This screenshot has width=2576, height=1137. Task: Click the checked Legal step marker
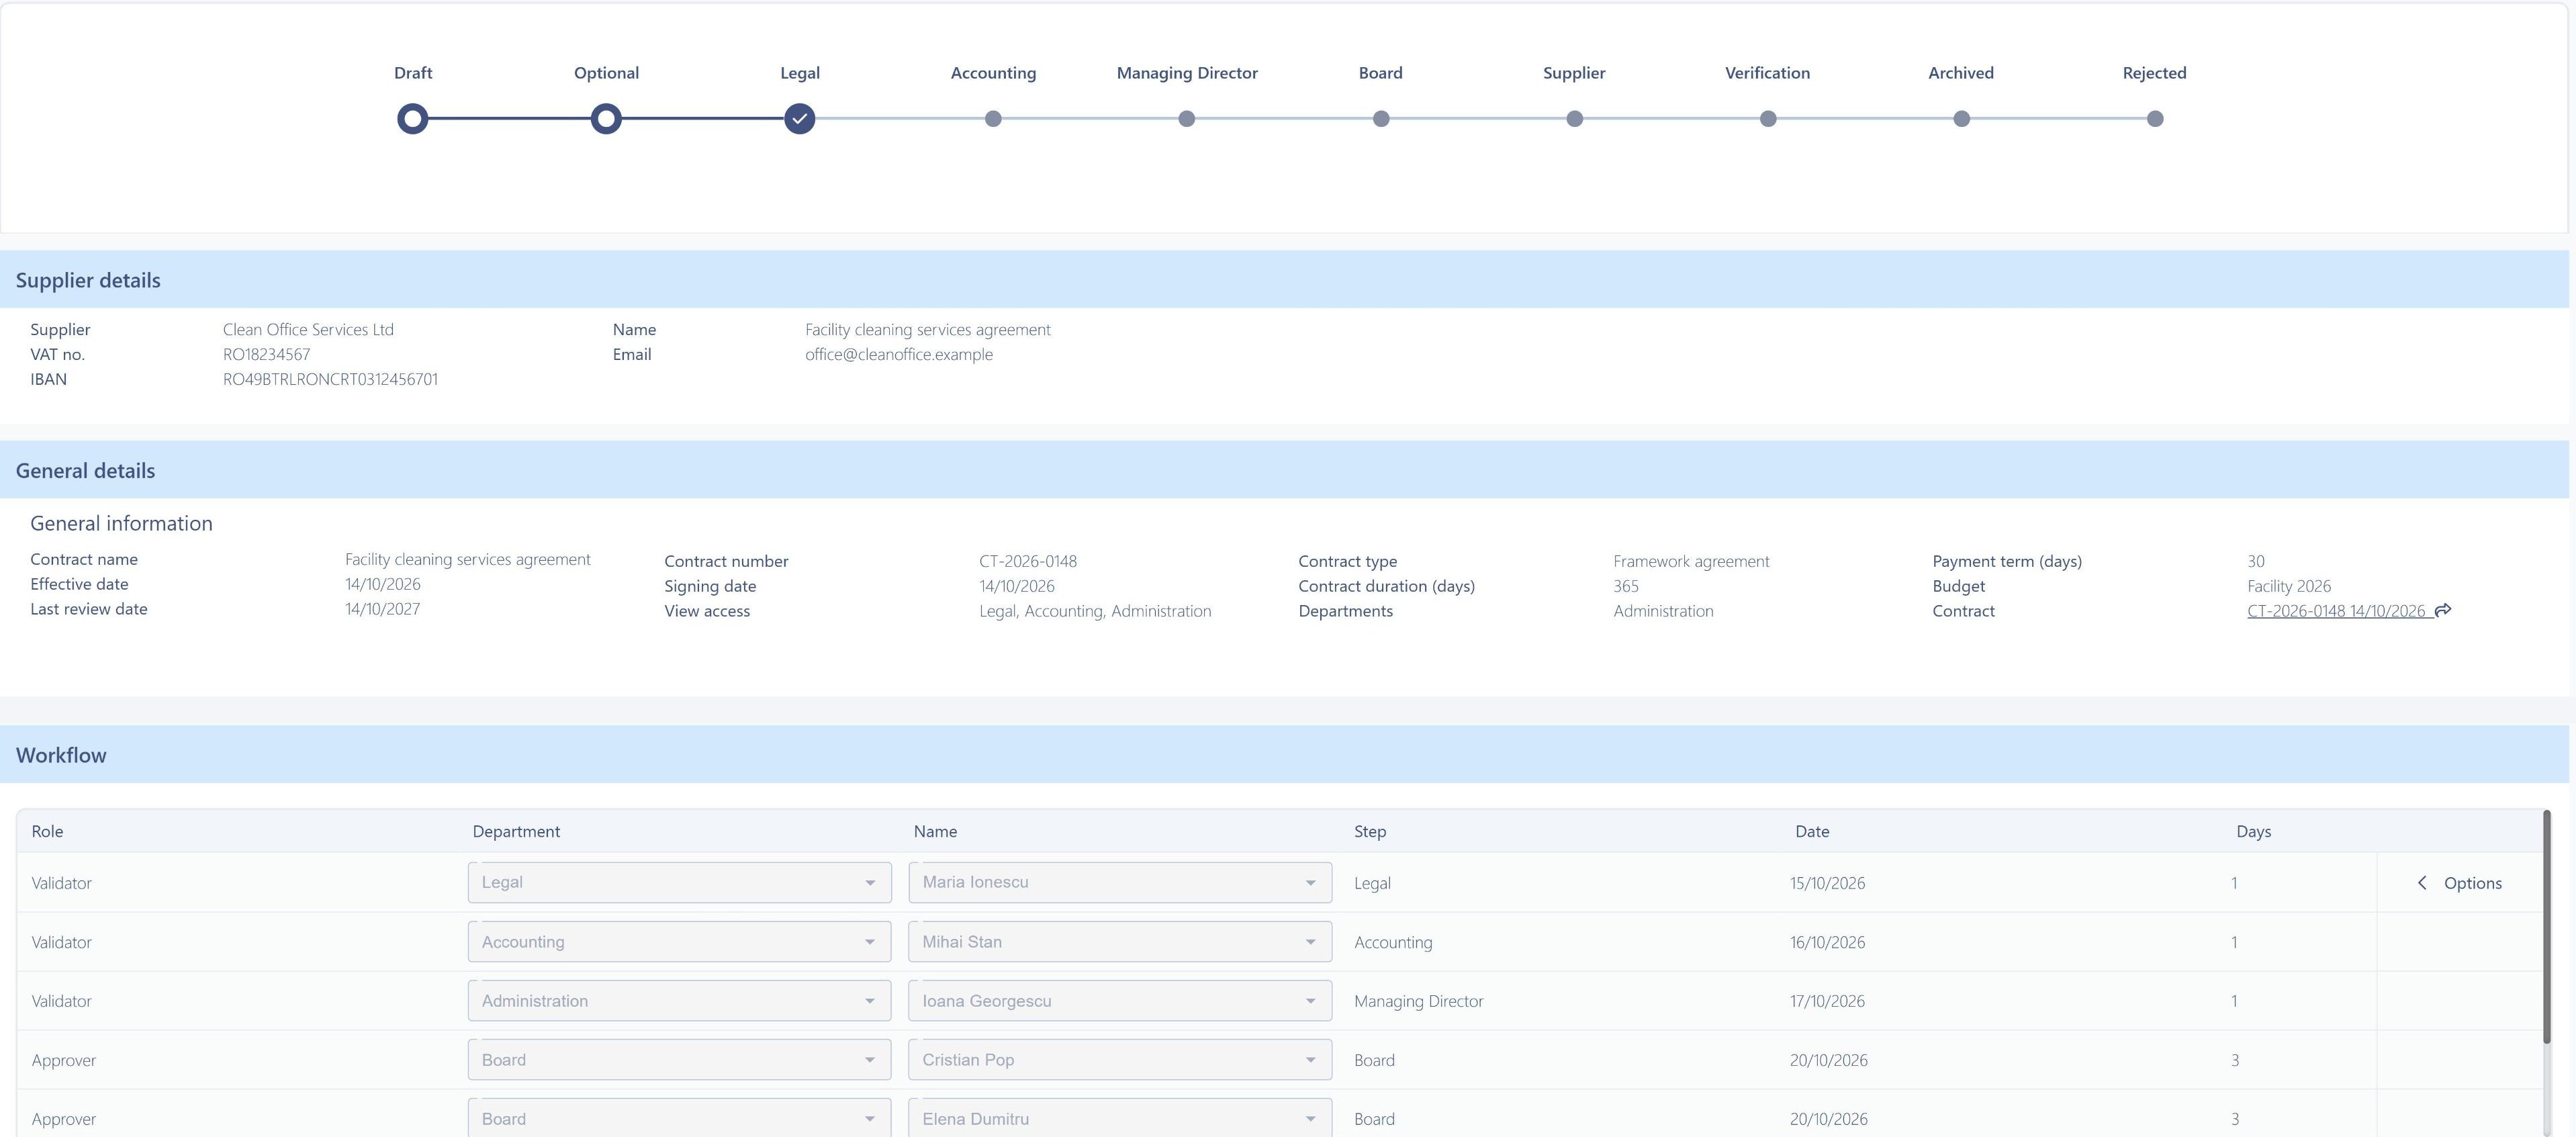799,119
